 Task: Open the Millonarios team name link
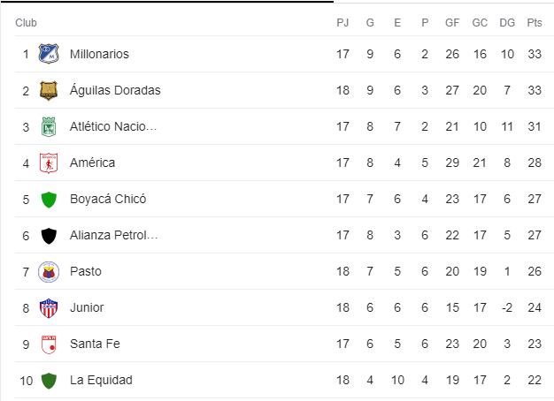click(x=99, y=54)
